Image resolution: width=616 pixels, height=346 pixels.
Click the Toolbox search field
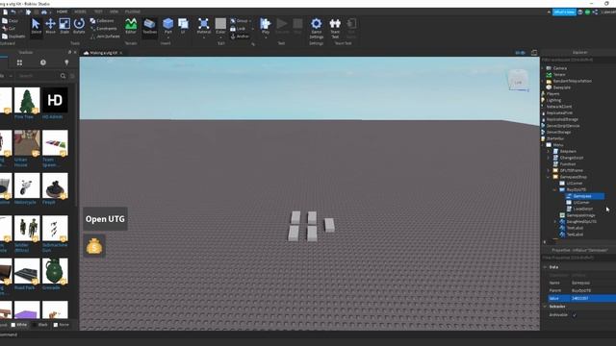38,76
